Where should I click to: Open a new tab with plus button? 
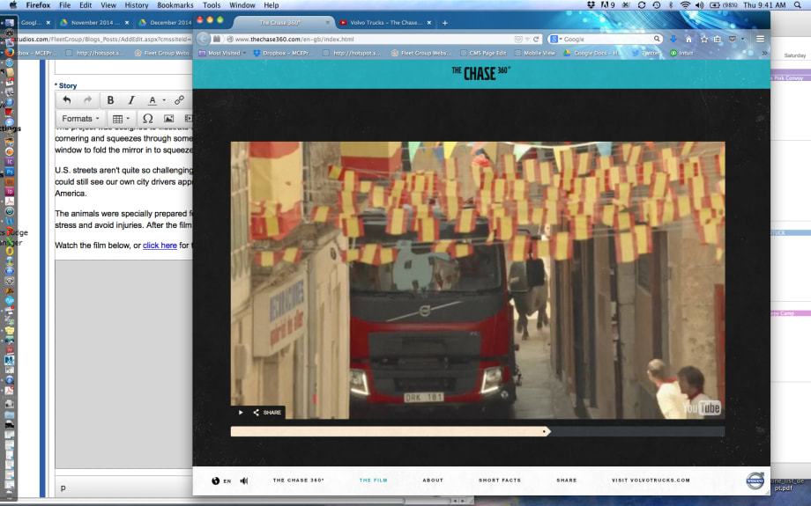[x=444, y=23]
